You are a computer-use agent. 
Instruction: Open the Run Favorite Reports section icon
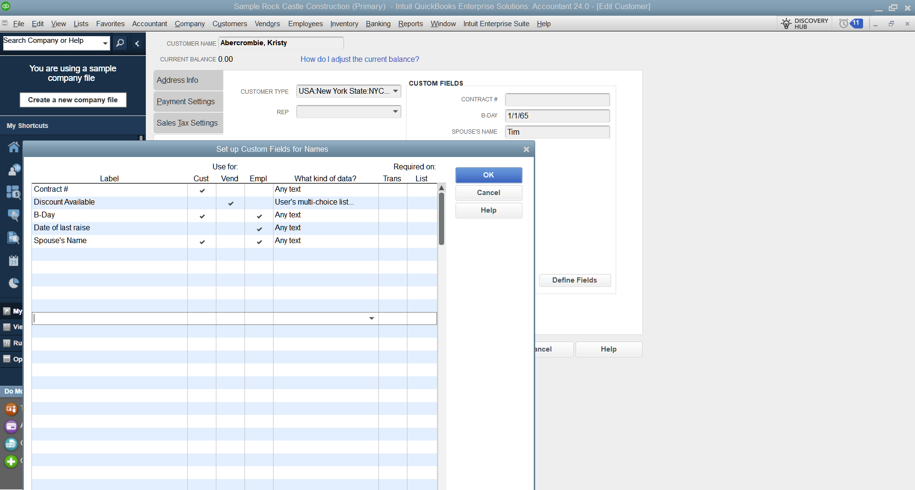pyautogui.click(x=7, y=343)
